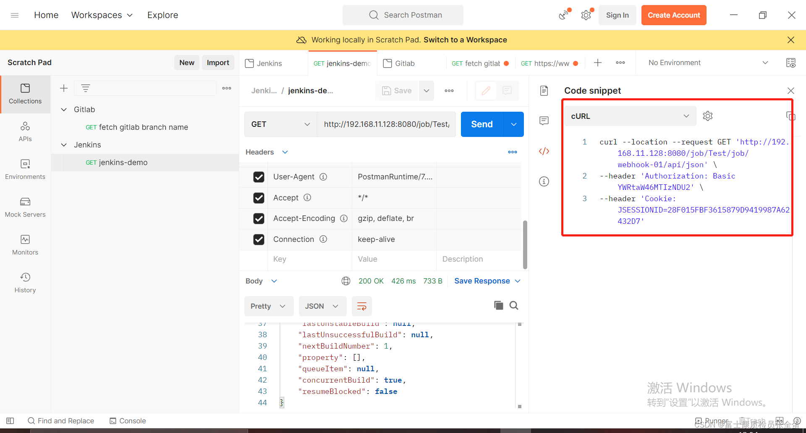Open request Info icon in right sidebar
The width and height of the screenshot is (806, 433).
(x=544, y=181)
